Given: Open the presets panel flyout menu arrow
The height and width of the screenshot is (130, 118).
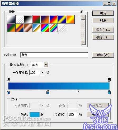Looking at the screenshot, I should (82, 12).
